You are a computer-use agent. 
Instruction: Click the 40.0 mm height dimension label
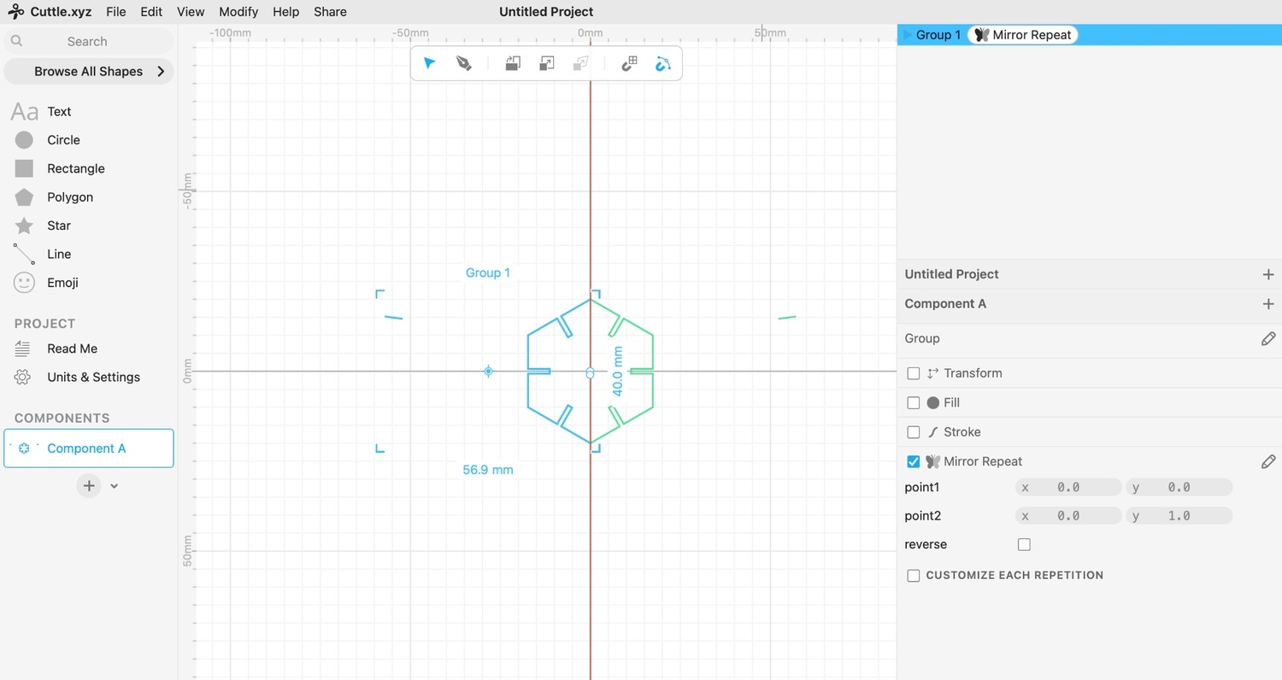pyautogui.click(x=618, y=372)
